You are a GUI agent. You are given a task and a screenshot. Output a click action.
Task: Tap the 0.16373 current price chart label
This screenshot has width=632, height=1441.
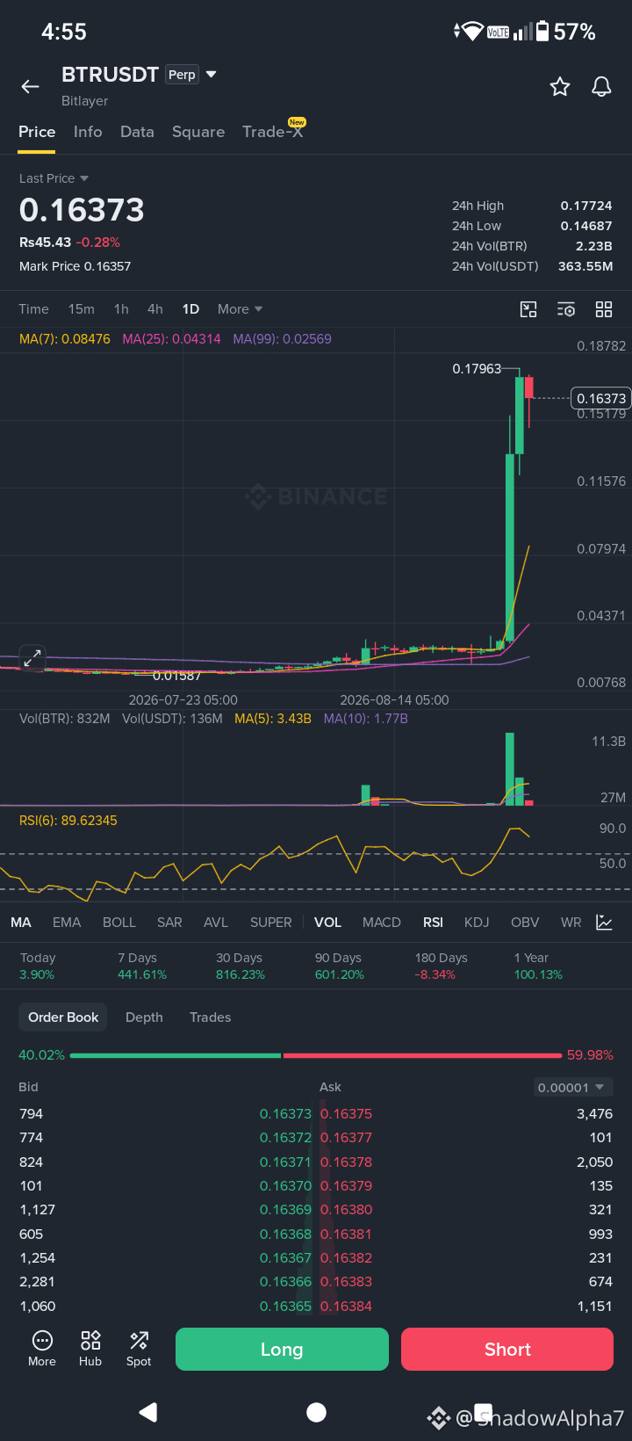[601, 399]
